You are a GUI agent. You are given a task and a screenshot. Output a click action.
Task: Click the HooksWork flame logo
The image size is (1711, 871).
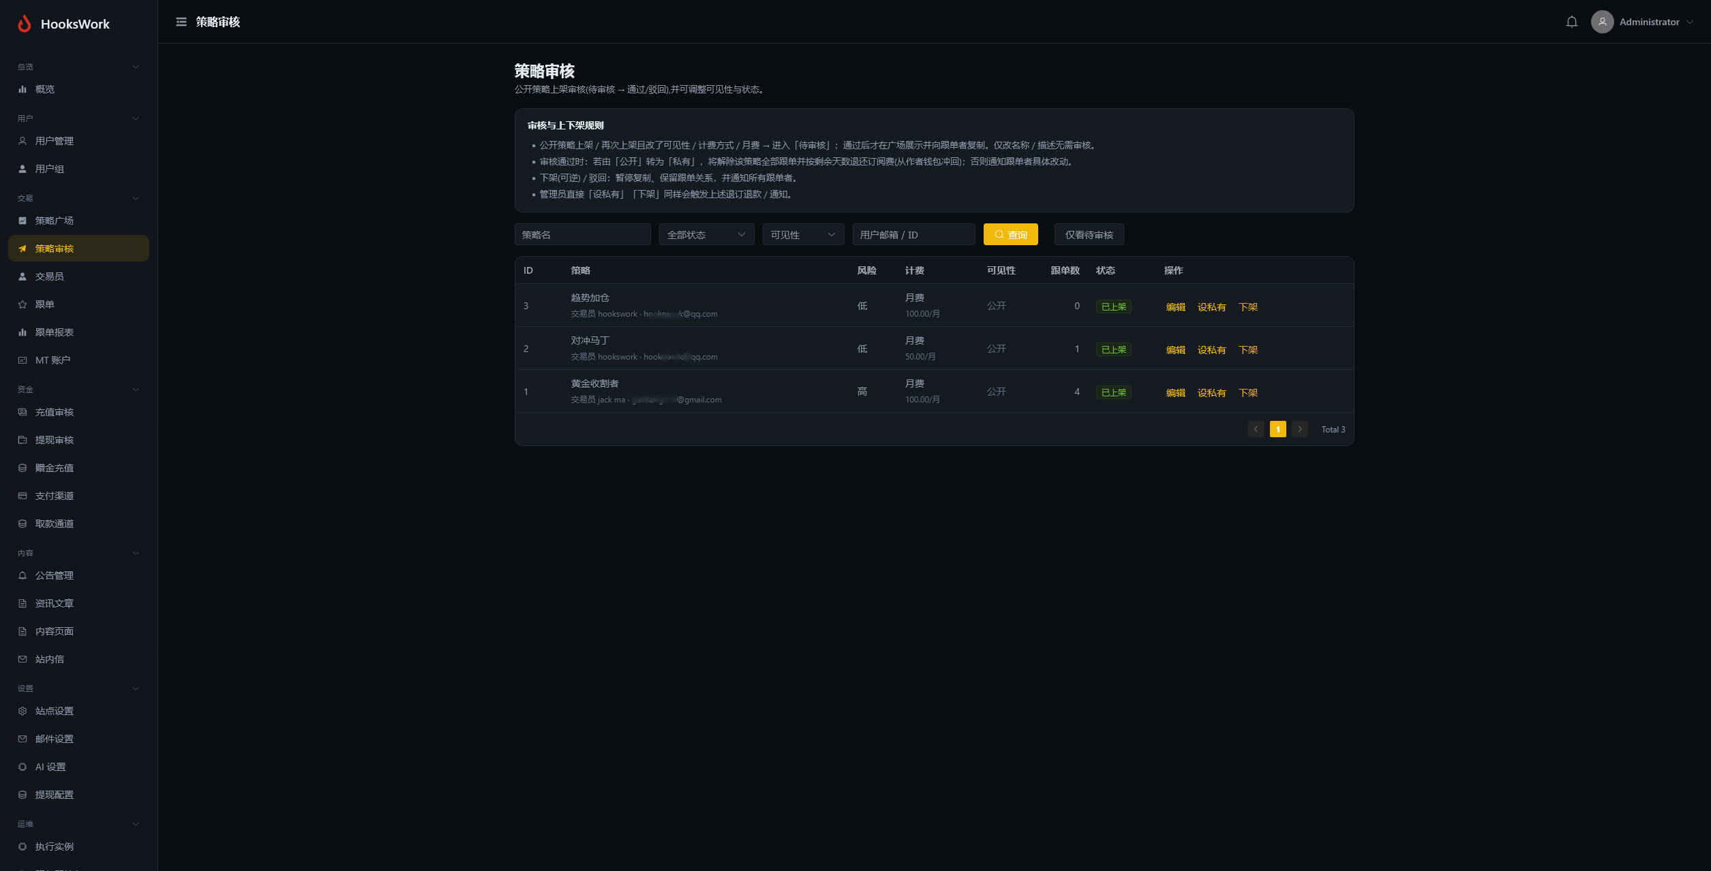click(x=25, y=24)
